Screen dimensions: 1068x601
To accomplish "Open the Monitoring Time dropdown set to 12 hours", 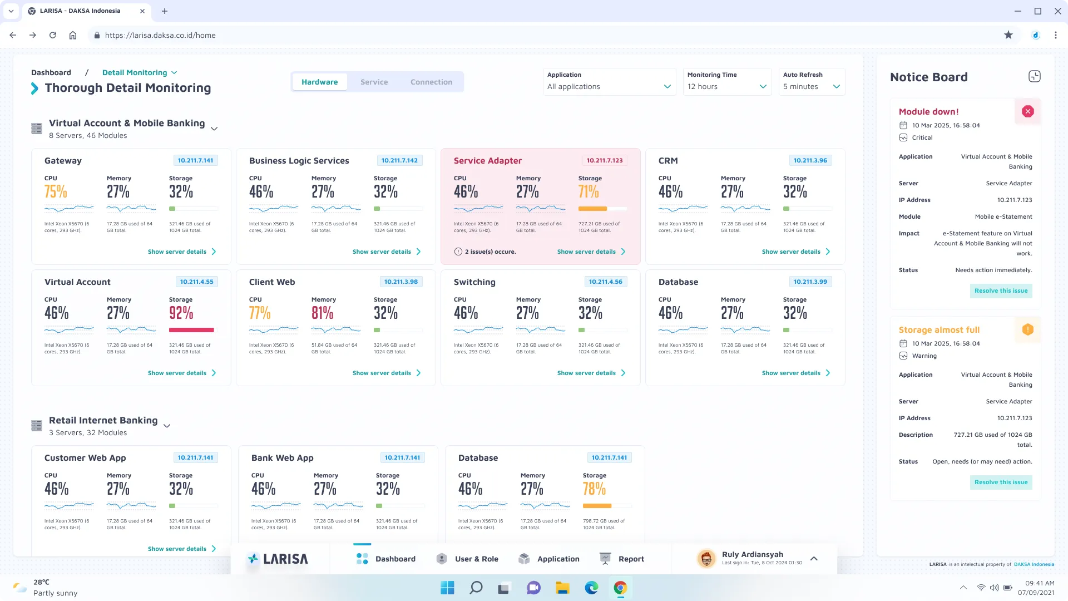I will point(728,82).
